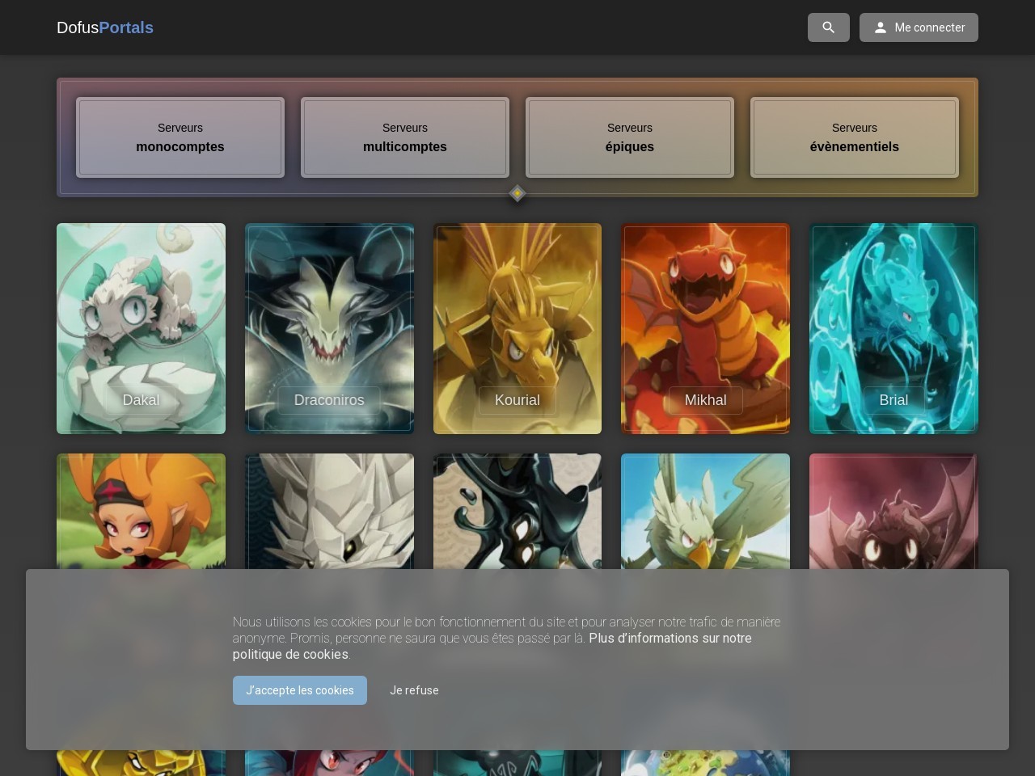Select Serveurs épiques tab
Viewport: 1035px width, 776px height.
coord(630,137)
